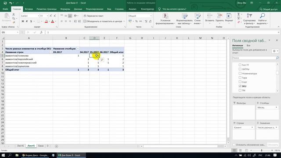Open Sort and Filter (Сортировка и фильтр)
Viewport: 281px width, 158px height.
coord(249,19)
